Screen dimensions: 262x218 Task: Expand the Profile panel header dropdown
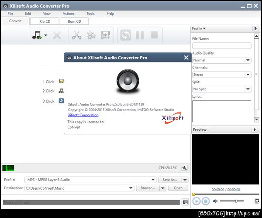(199, 28)
